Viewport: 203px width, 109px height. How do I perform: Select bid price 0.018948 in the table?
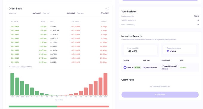pos(15,31)
